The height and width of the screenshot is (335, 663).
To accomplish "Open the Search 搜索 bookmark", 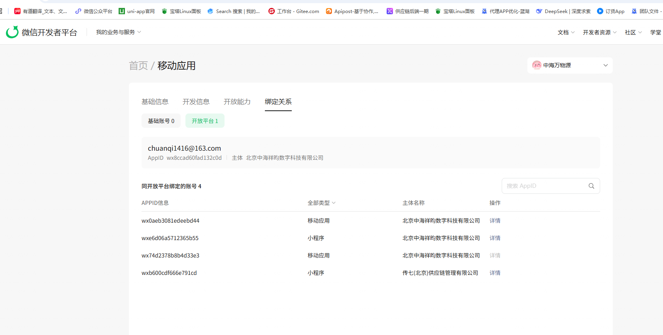I will point(234,11).
